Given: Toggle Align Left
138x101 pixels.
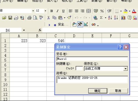Looking at the screenshot, I should 71,11.
